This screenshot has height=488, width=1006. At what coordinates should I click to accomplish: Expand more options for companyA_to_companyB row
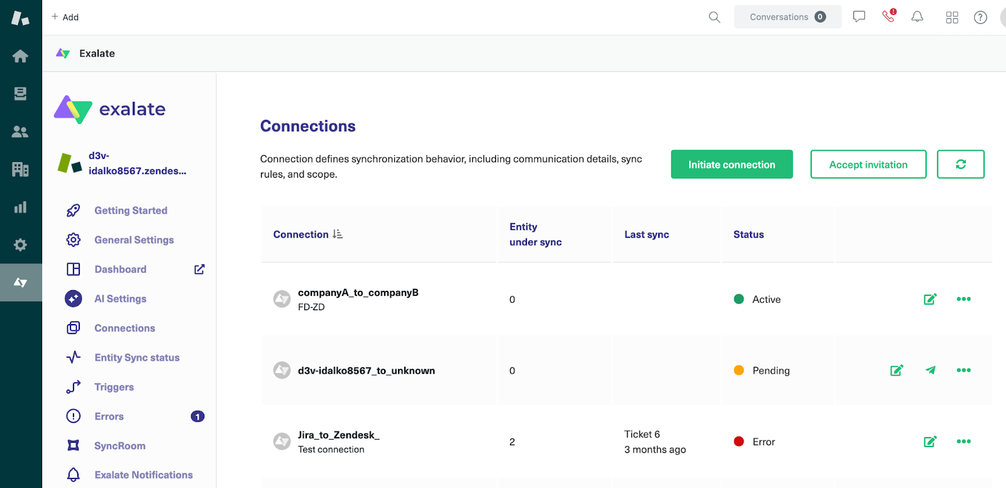[x=963, y=299]
